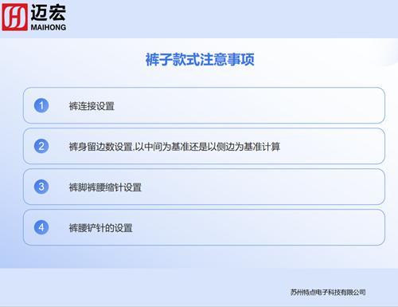Click the MAIHONG wordmark under logo
The height and width of the screenshot is (307, 398).
pos(49,27)
